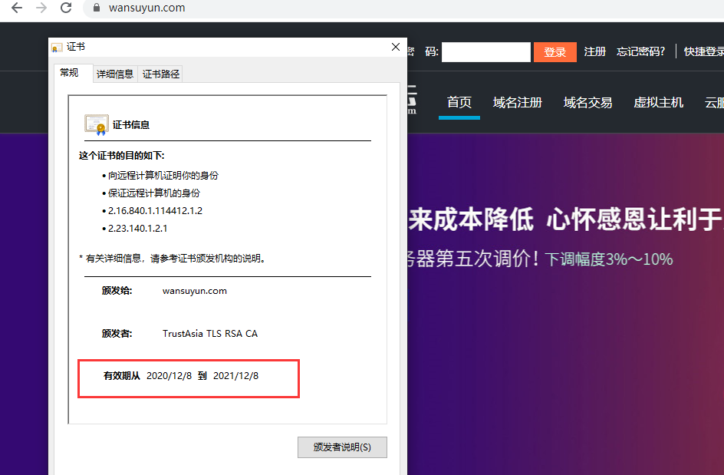The width and height of the screenshot is (724, 475).
Task: Open the 注册 link
Action: point(594,51)
